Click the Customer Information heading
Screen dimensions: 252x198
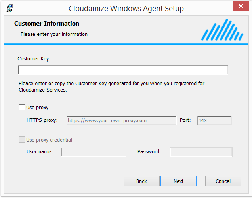click(x=47, y=24)
